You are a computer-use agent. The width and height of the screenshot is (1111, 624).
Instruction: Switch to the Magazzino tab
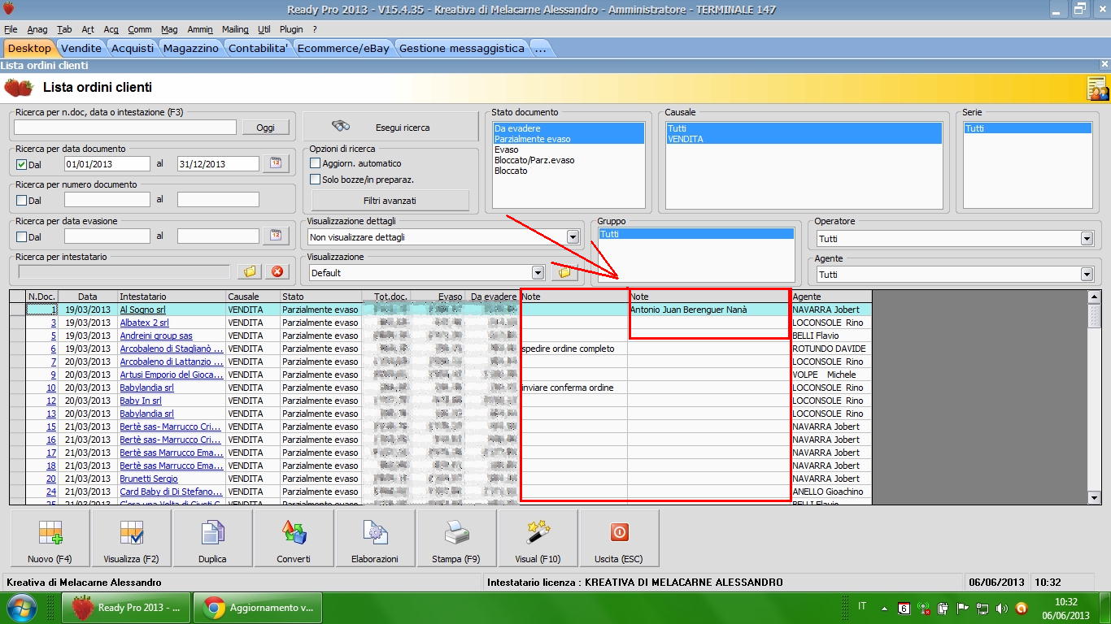tap(191, 48)
